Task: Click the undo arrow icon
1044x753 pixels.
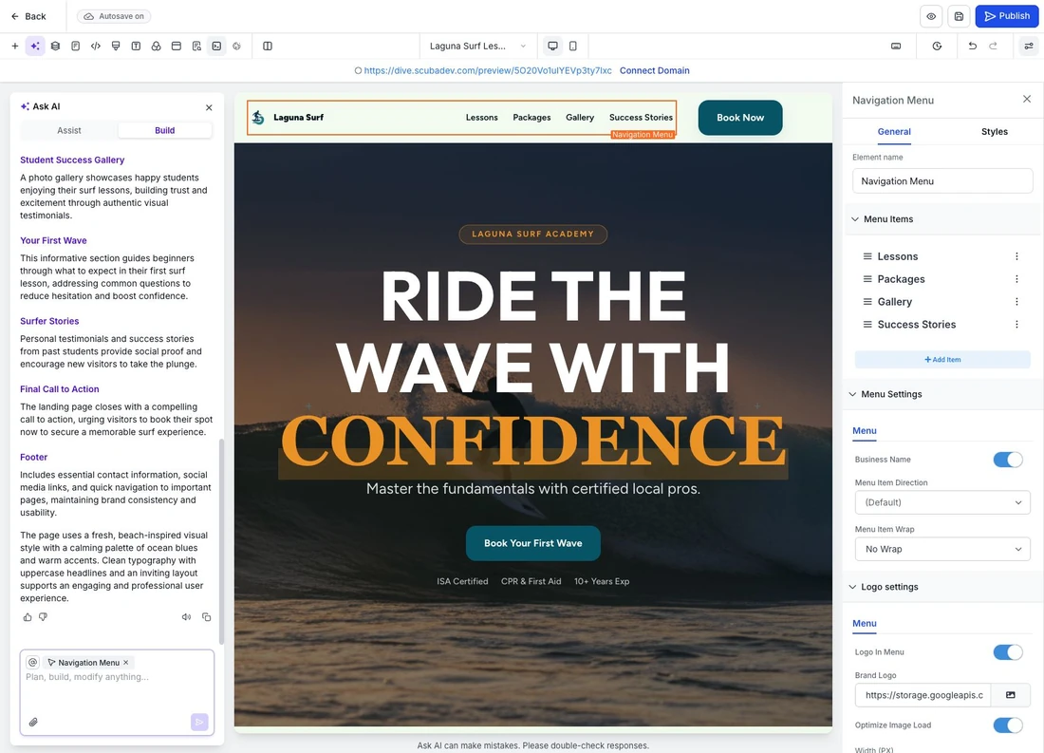Action: [x=972, y=46]
